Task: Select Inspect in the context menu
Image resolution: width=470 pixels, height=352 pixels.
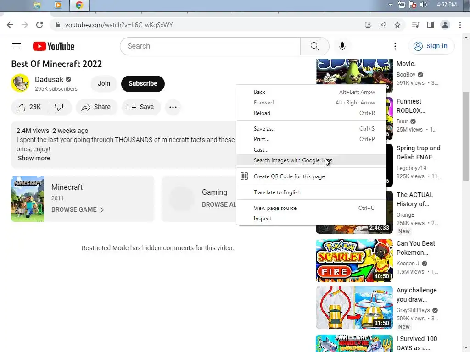Action: pos(311,219)
